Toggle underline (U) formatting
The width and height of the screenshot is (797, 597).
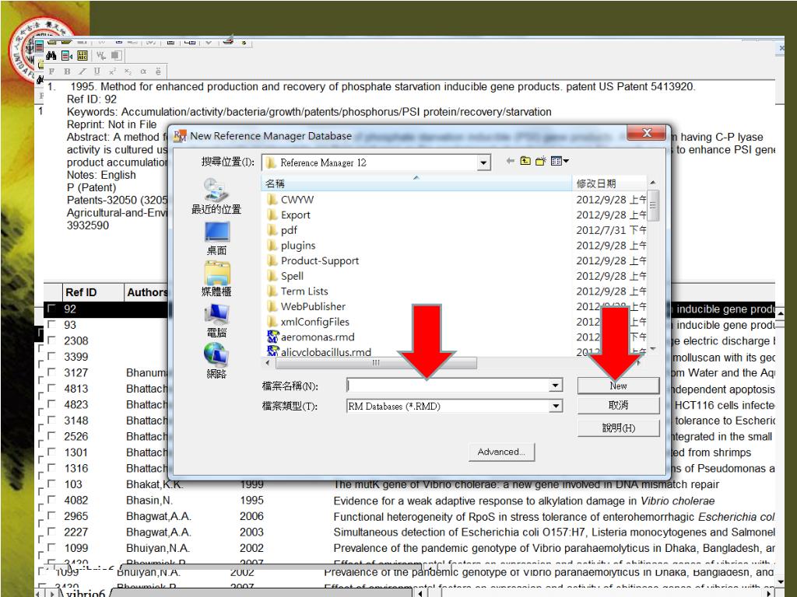97,72
